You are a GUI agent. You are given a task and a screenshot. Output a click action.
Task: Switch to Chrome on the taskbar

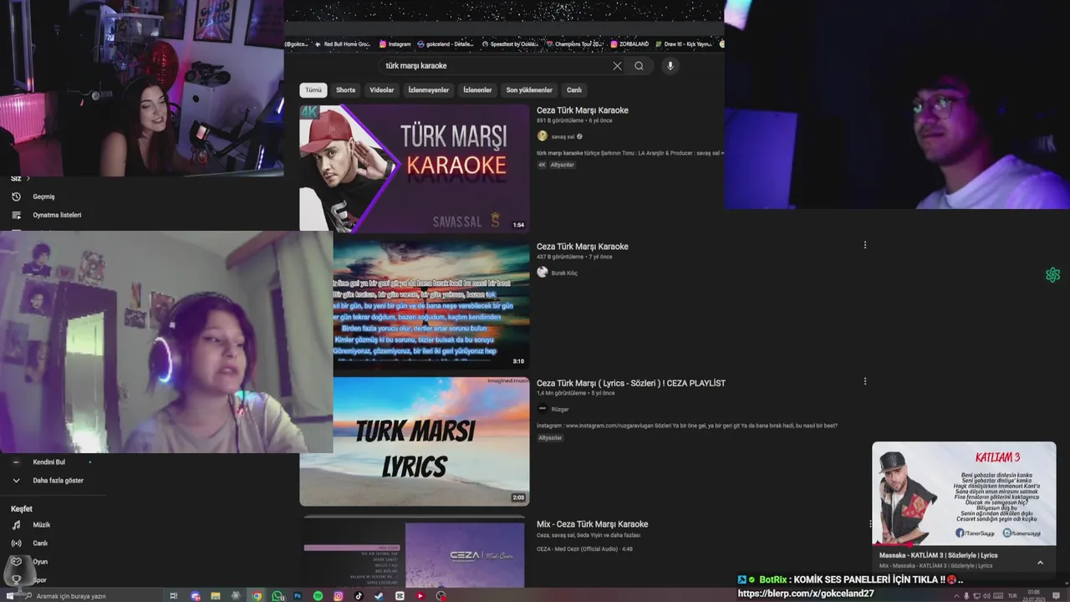(x=257, y=596)
